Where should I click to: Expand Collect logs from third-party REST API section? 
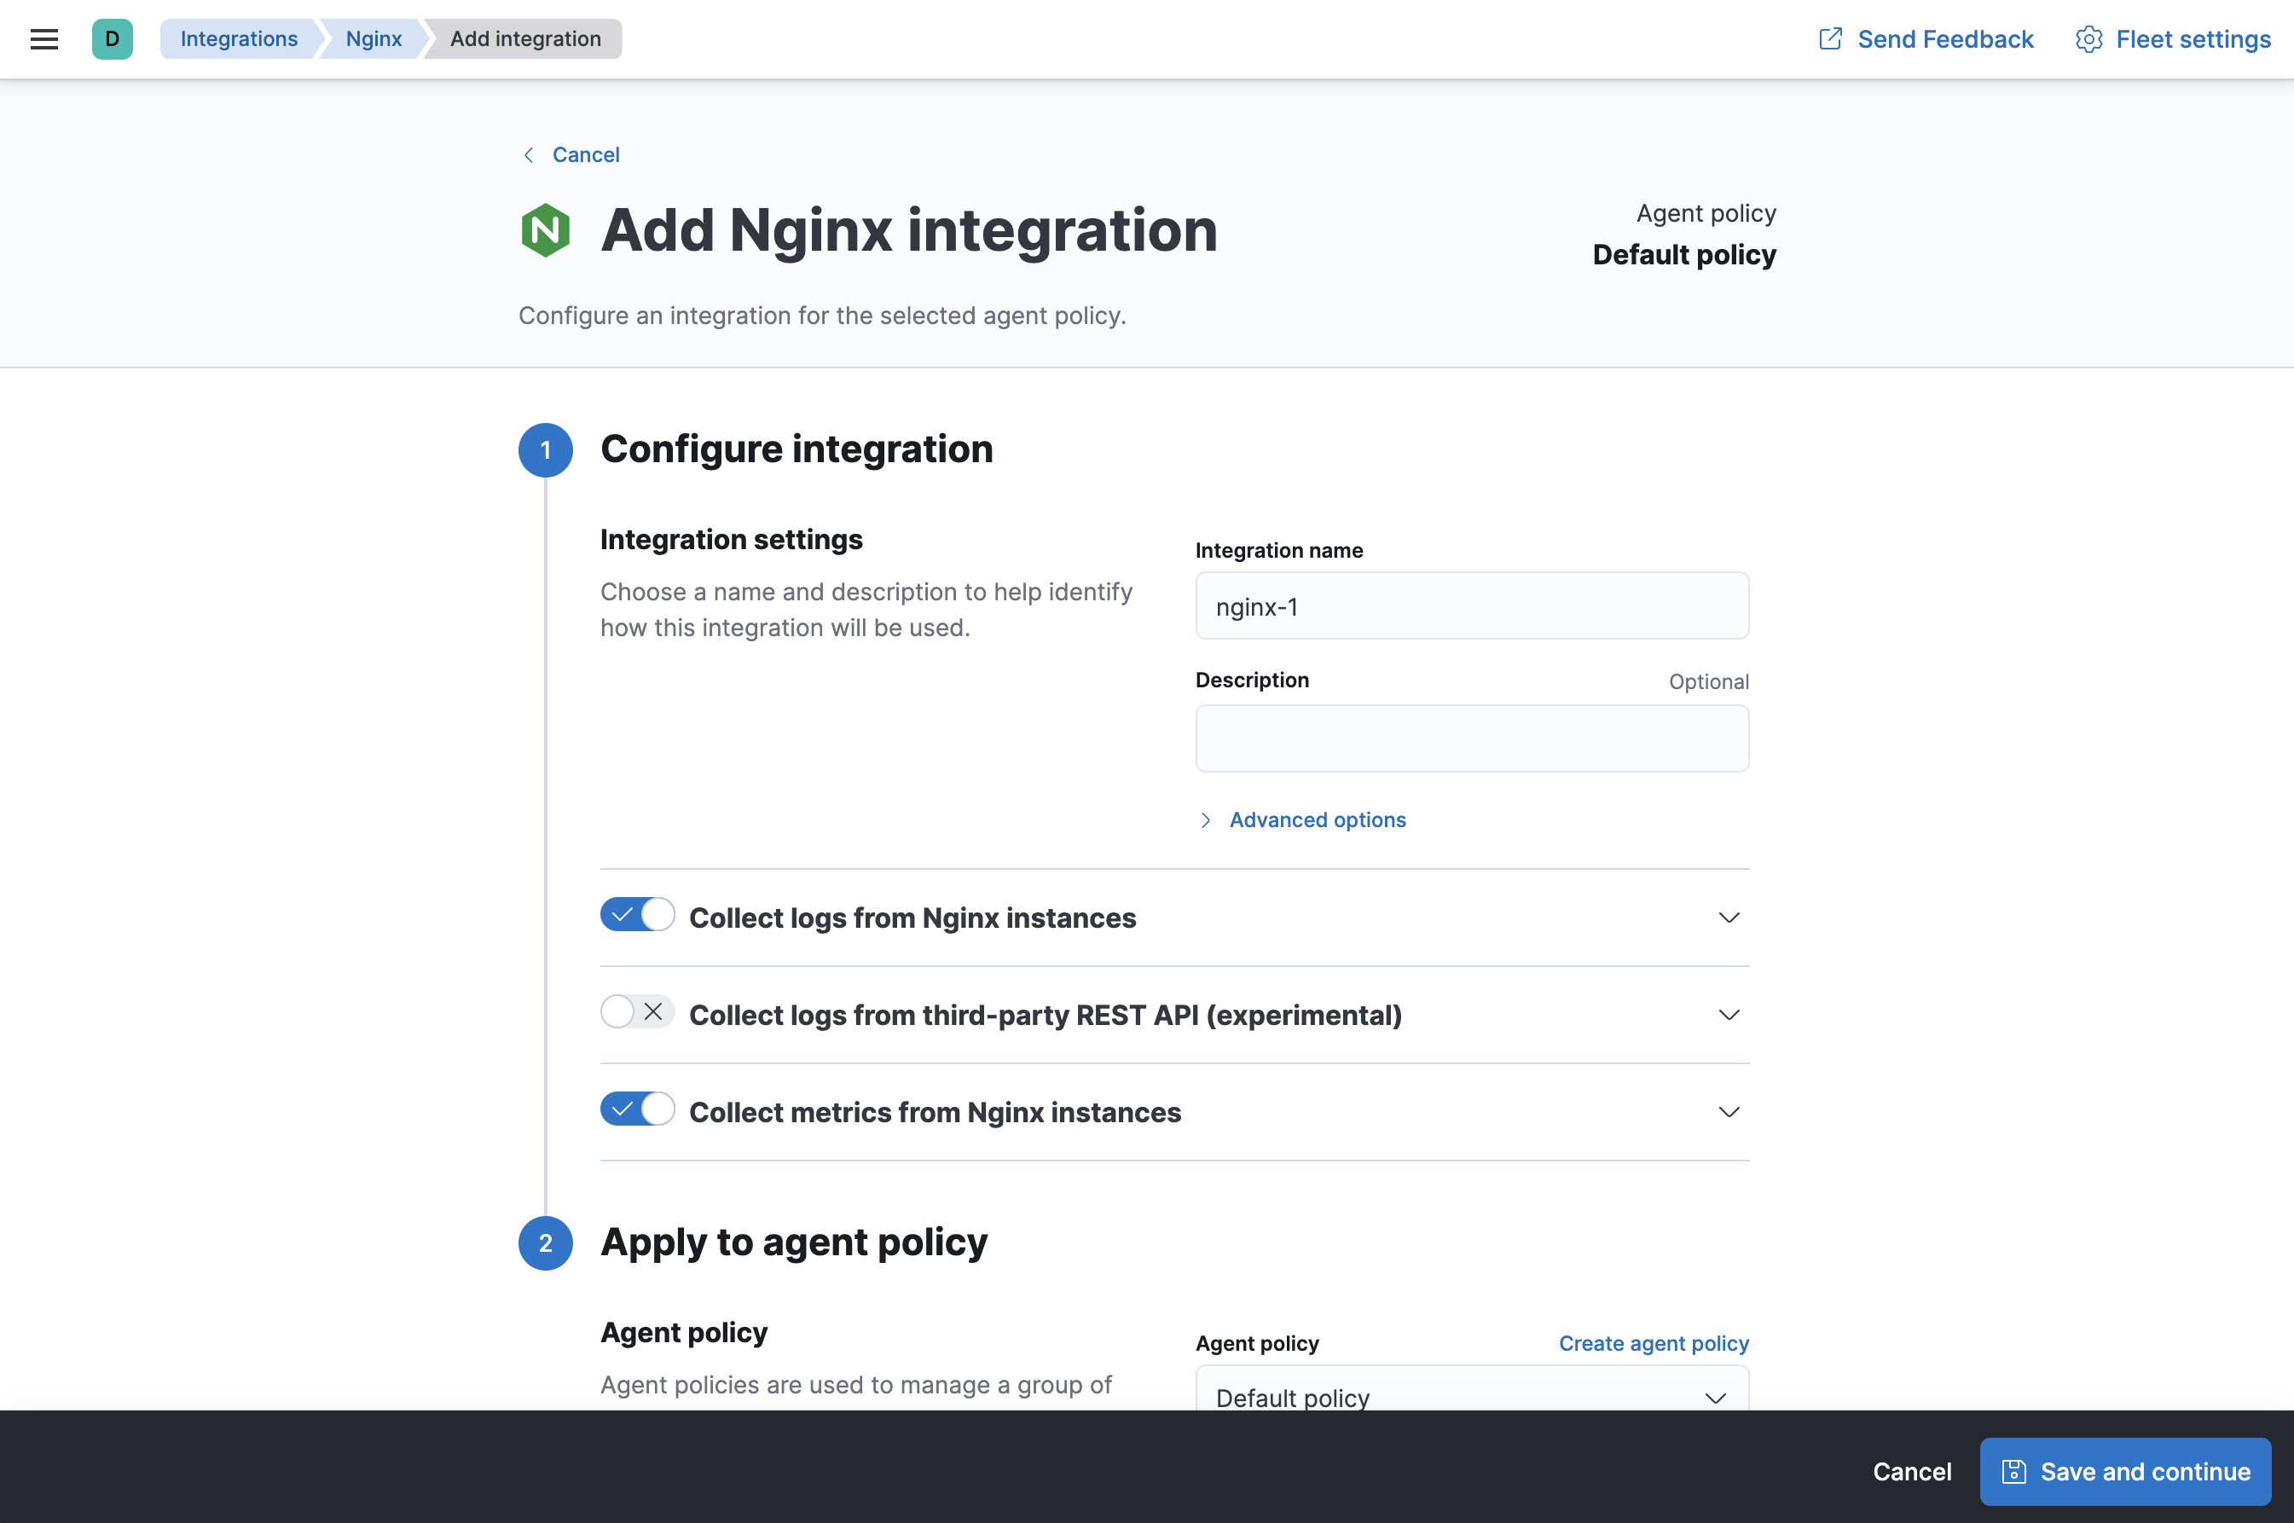[x=1728, y=1015]
